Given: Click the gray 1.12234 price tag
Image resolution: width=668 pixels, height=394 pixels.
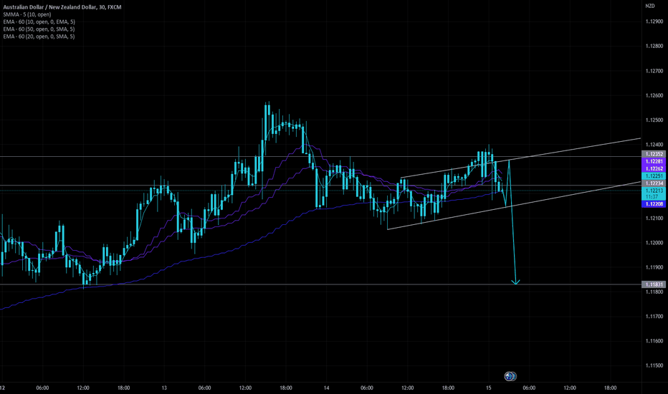Looking at the screenshot, I should coord(654,183).
